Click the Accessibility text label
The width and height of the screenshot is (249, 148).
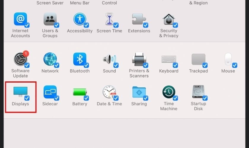click(80, 31)
